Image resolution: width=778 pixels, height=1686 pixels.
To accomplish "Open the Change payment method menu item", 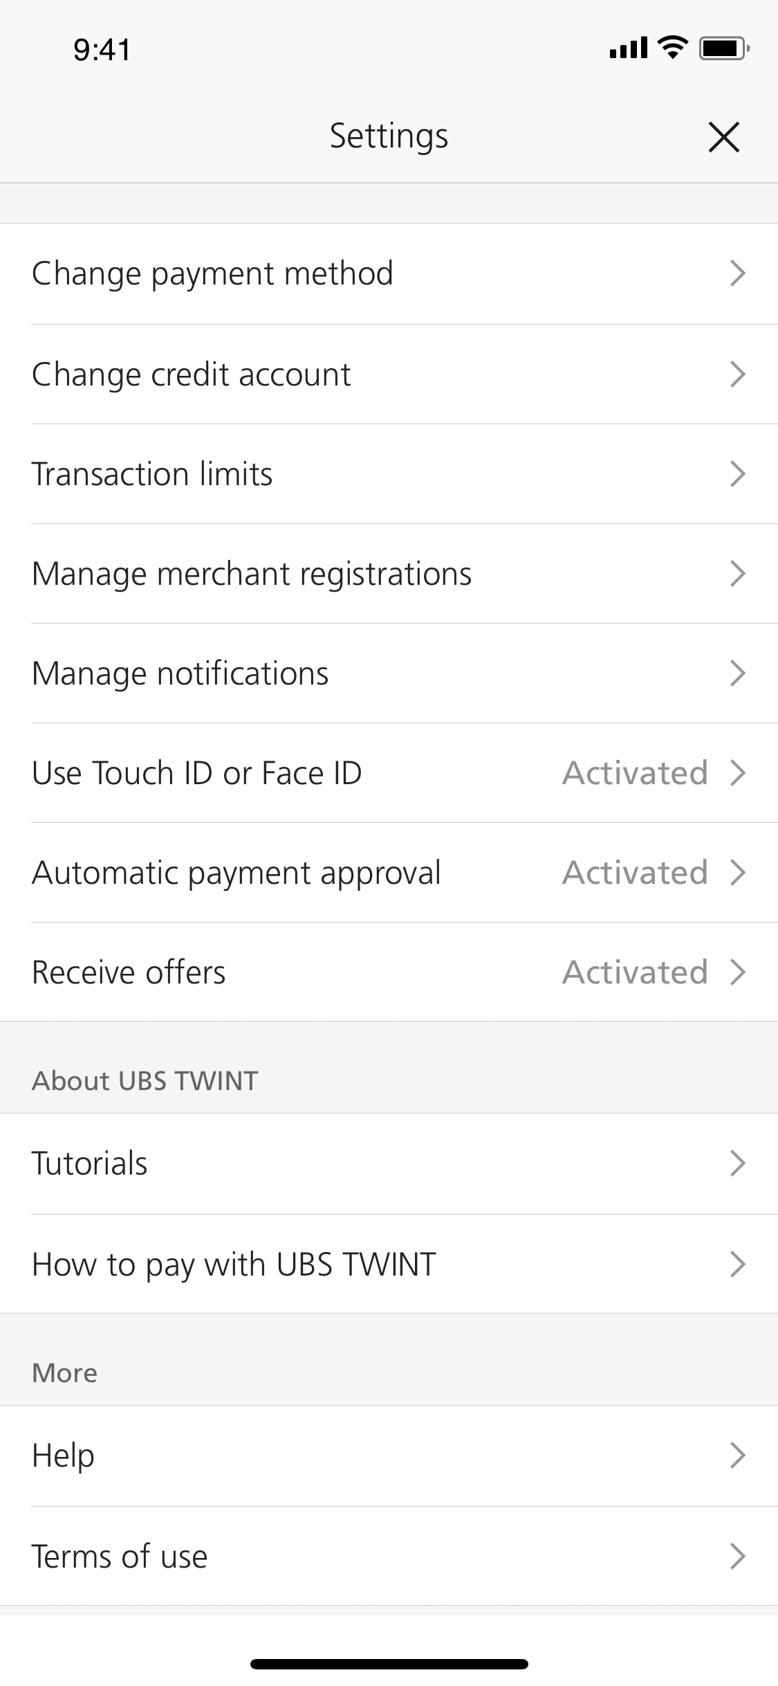I will tap(212, 273).
